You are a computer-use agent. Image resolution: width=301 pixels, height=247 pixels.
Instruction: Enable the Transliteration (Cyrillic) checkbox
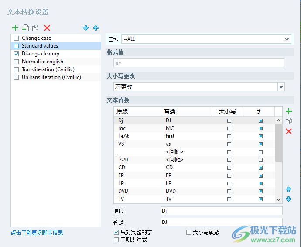pos(17,69)
